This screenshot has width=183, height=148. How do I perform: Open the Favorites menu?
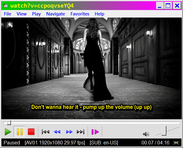coord(80,14)
